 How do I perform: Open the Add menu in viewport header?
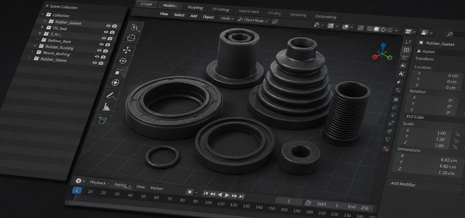[x=194, y=16]
